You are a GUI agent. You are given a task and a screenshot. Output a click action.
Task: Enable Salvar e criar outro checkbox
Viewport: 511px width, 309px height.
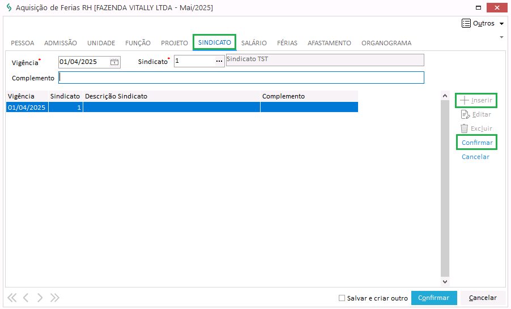point(342,298)
